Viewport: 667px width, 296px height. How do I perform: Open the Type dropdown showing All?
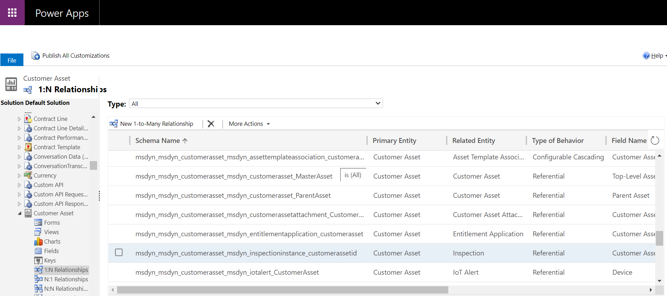coord(256,103)
